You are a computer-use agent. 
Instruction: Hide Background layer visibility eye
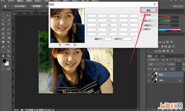(x=149, y=80)
